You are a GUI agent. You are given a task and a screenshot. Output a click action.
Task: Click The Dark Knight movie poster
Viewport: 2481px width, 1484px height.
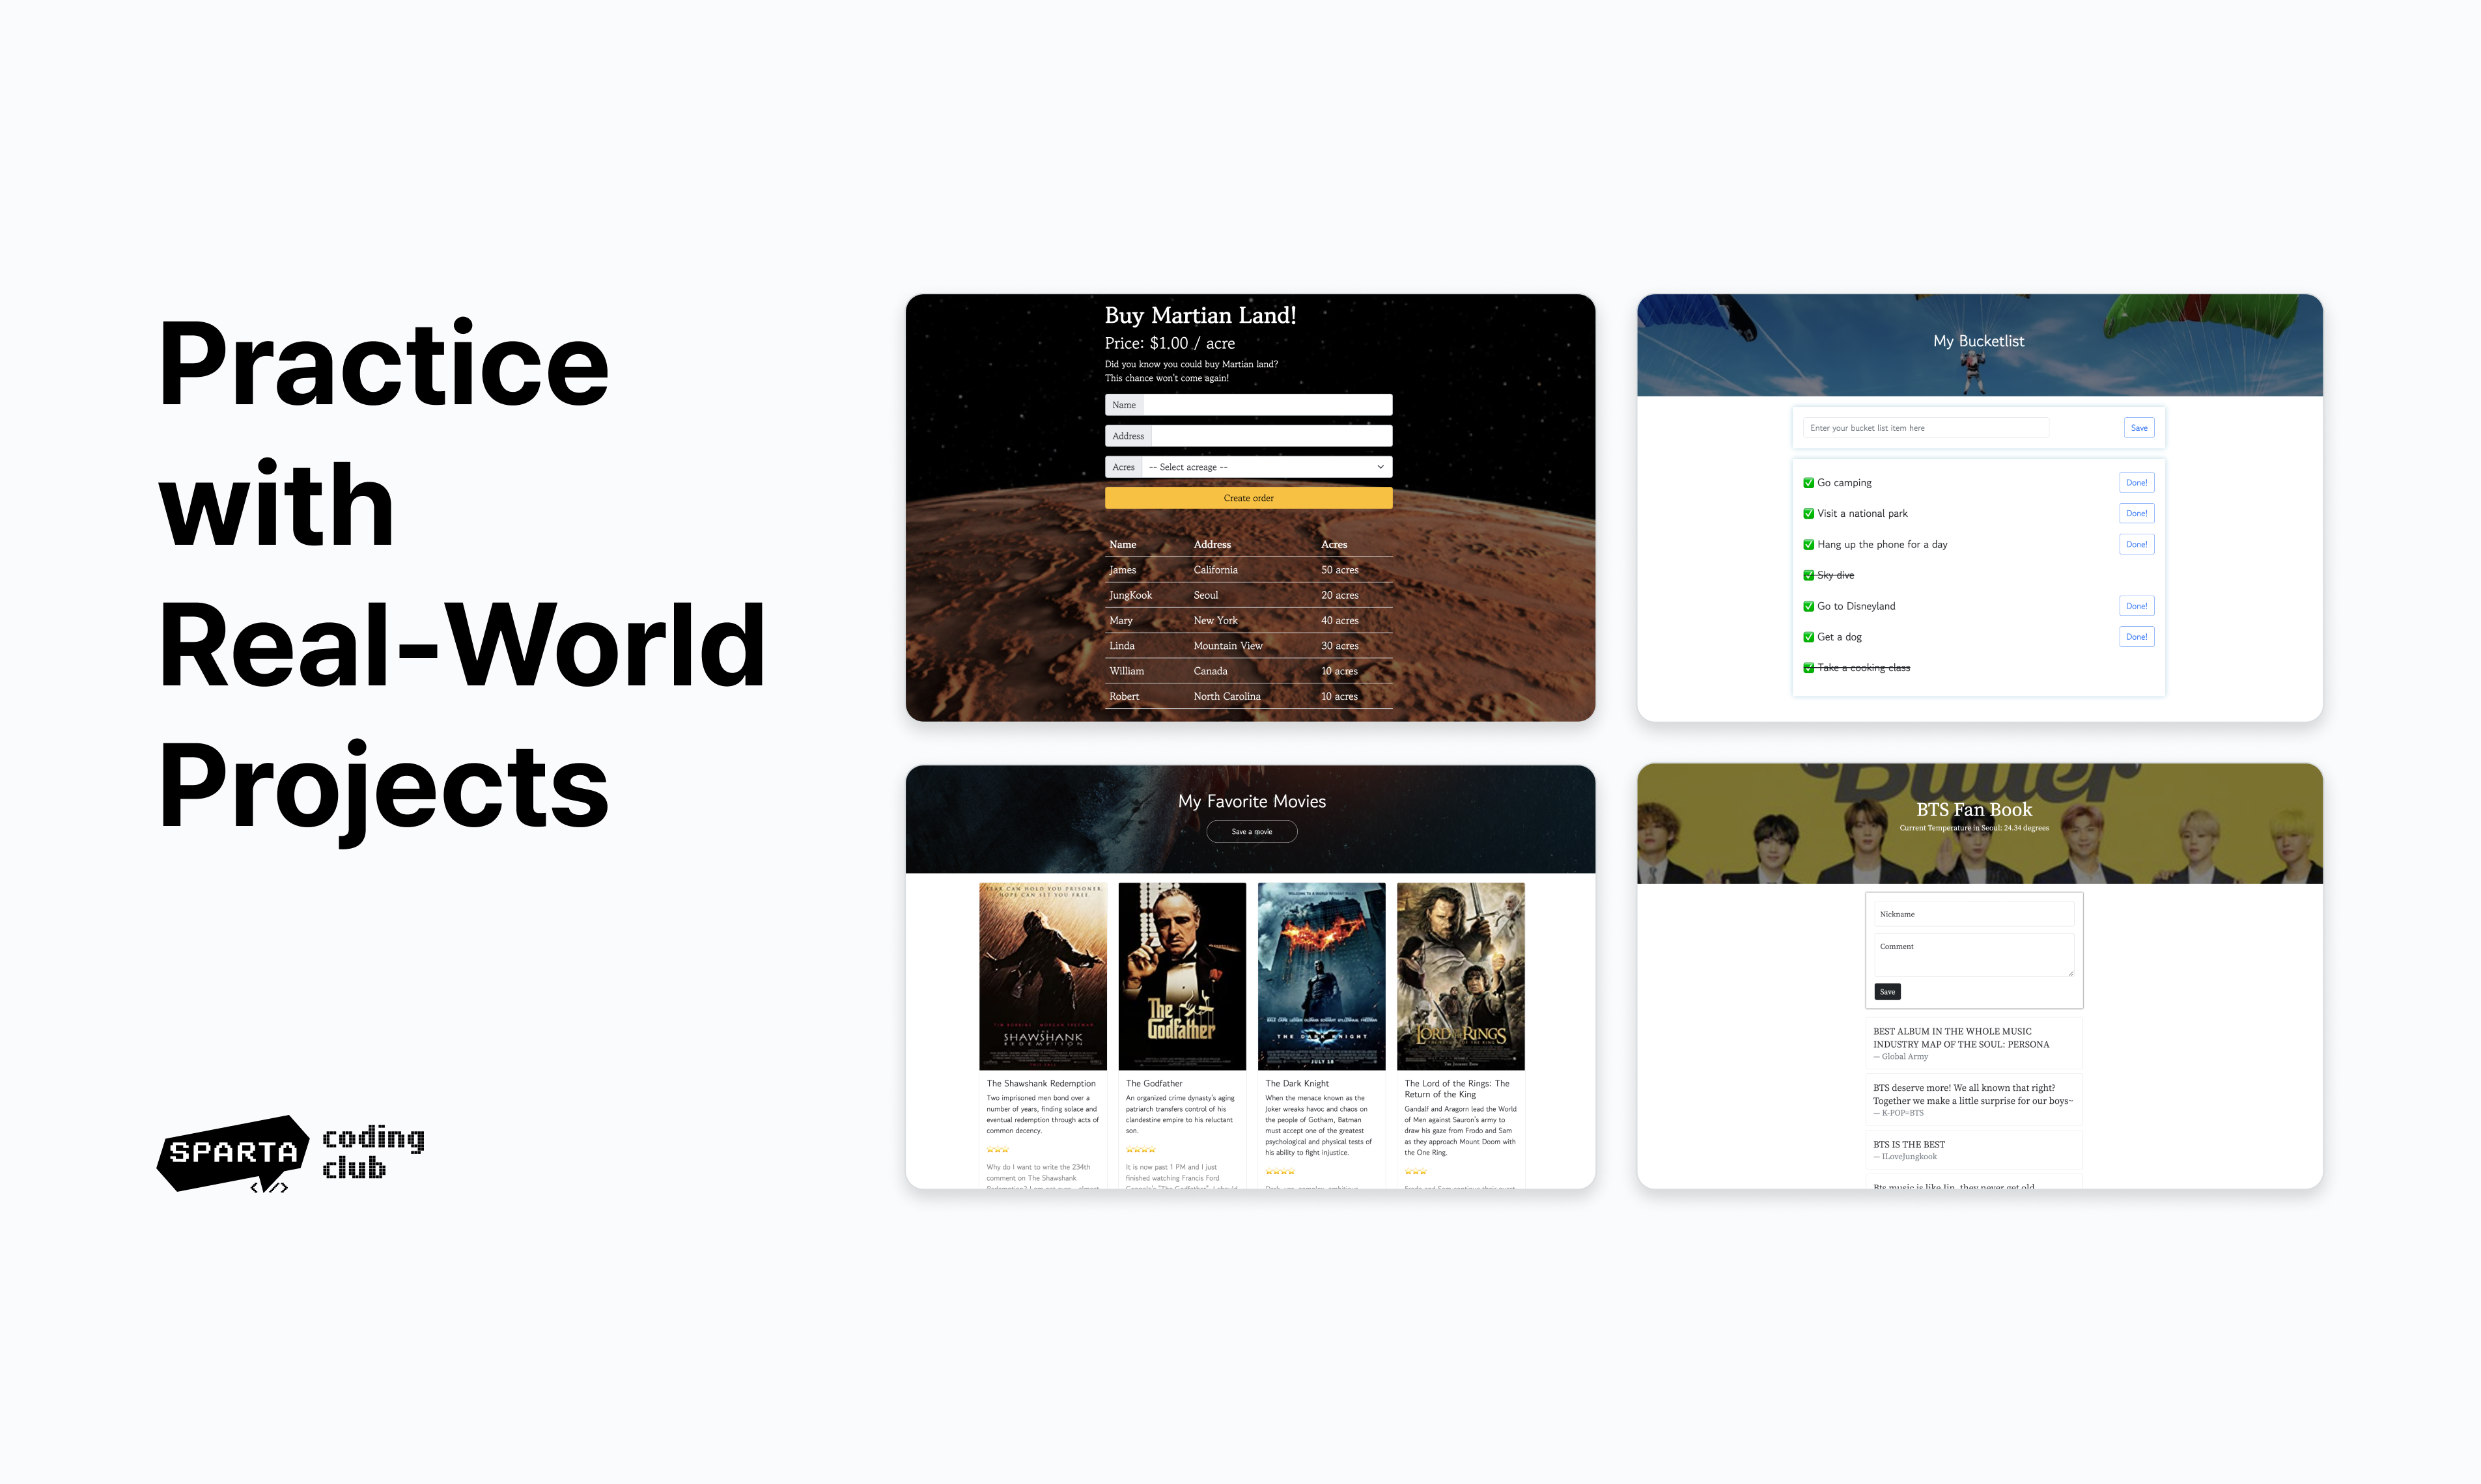pos(1321,976)
